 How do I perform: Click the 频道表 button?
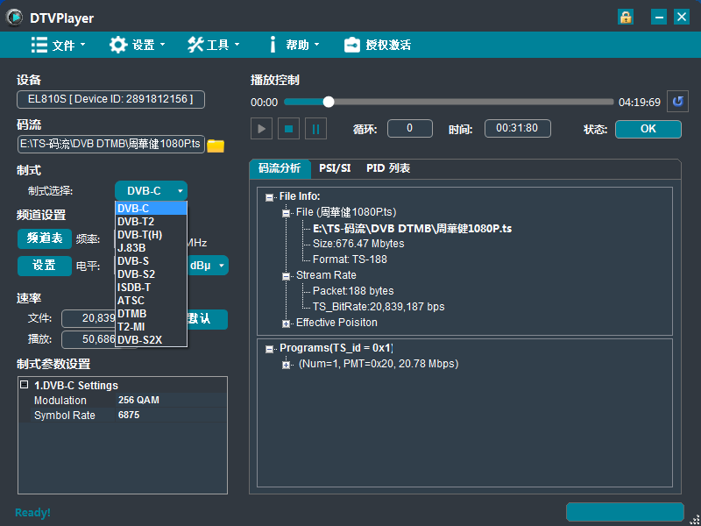coord(45,238)
